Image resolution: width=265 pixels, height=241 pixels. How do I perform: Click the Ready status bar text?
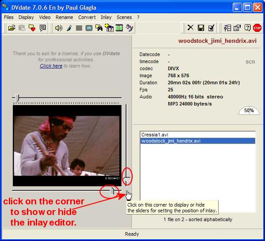[132, 234]
